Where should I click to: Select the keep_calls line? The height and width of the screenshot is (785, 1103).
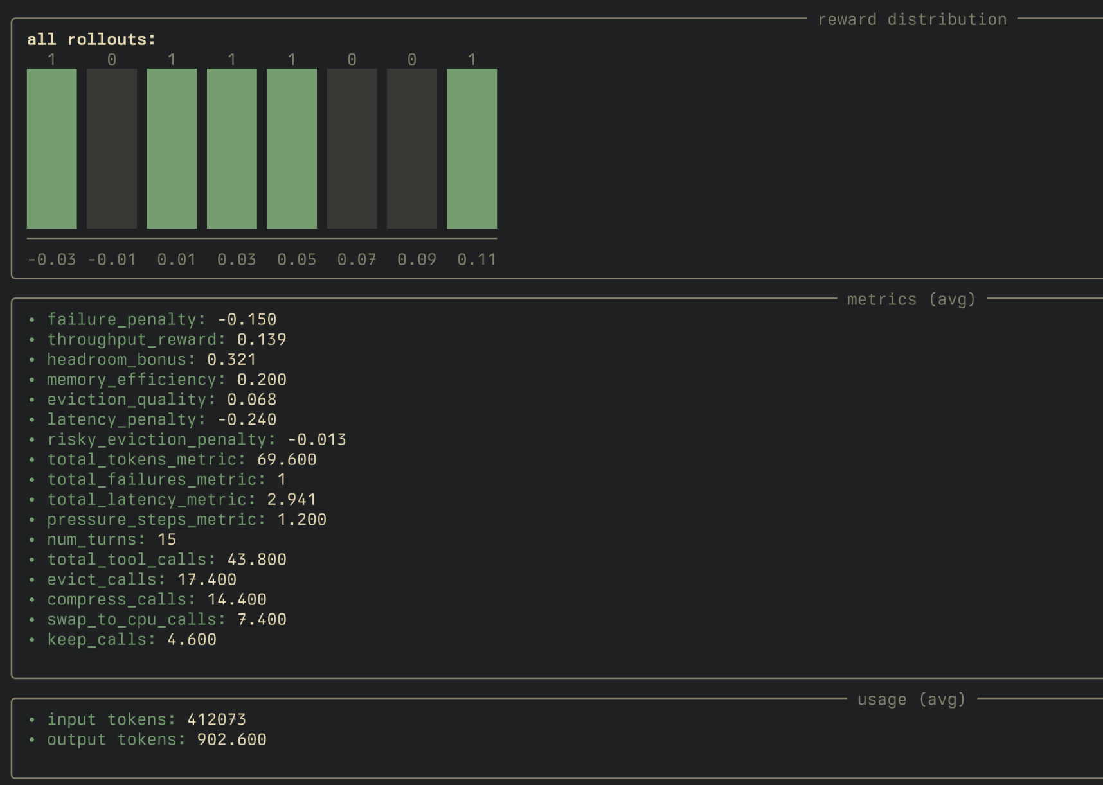(x=123, y=639)
